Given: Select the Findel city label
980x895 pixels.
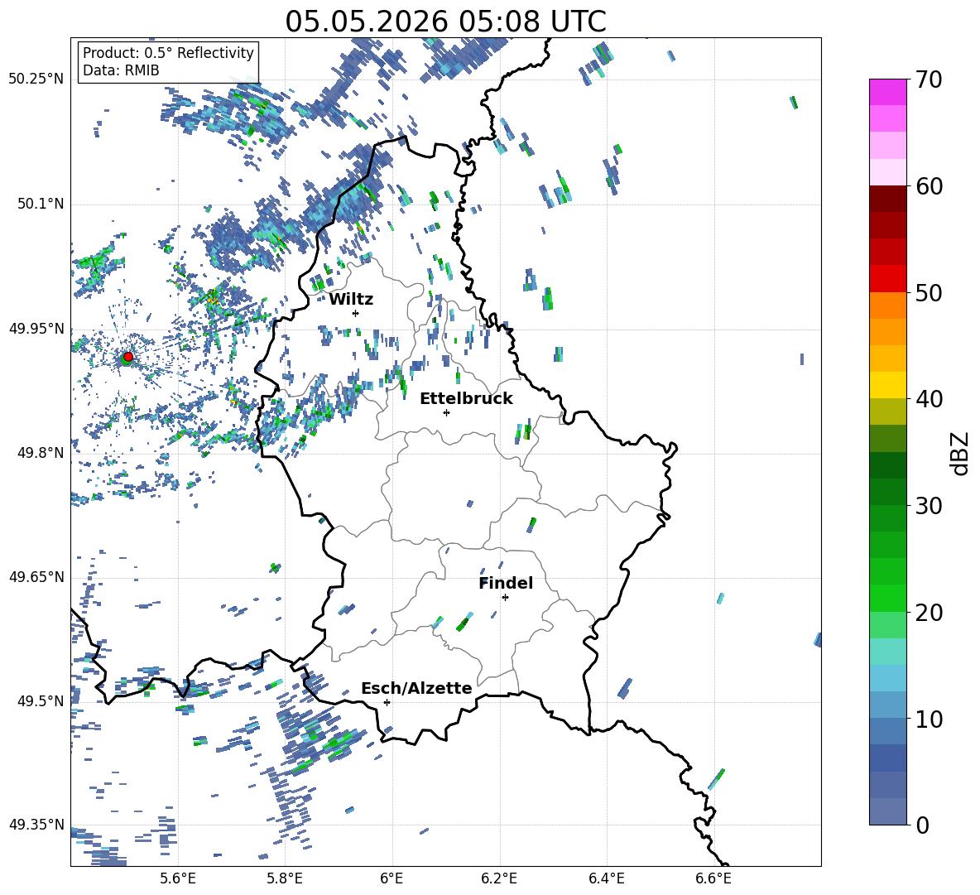Looking at the screenshot, I should pos(506,583).
